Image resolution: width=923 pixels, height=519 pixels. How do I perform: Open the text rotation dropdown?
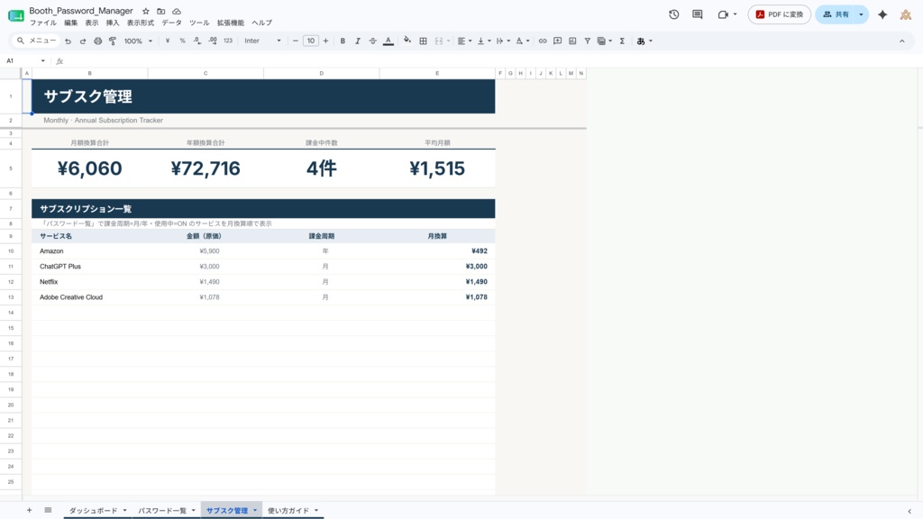tap(522, 41)
